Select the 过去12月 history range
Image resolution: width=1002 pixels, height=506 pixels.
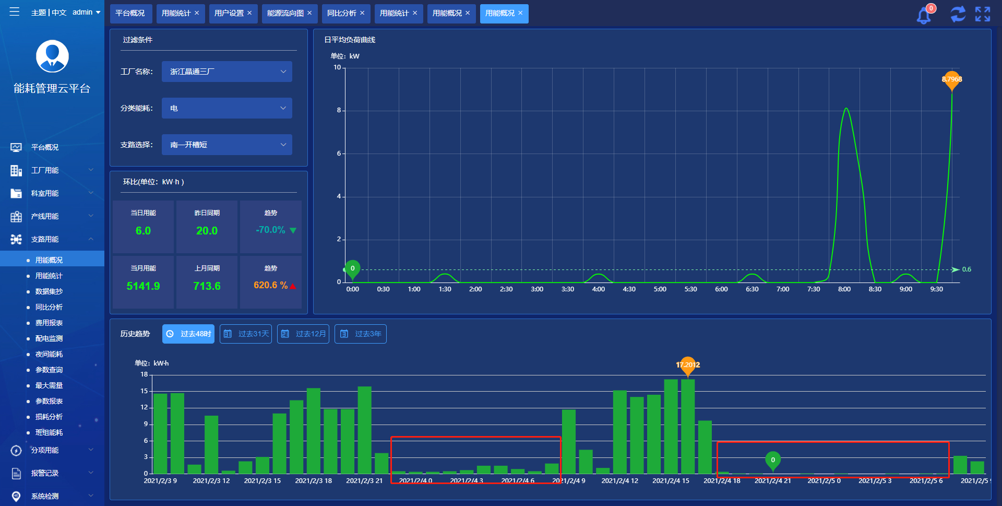[303, 334]
